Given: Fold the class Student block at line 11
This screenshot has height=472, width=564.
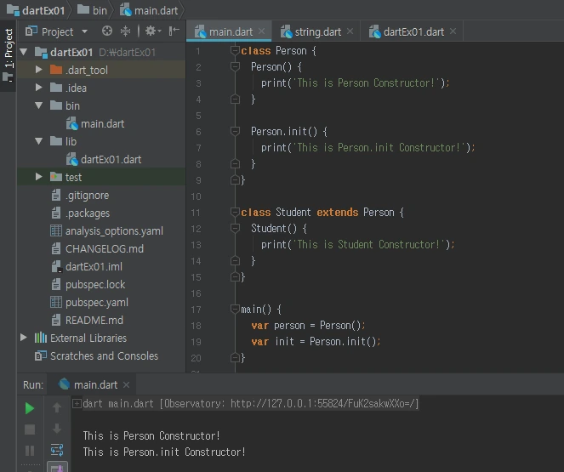Looking at the screenshot, I should pyautogui.click(x=235, y=212).
